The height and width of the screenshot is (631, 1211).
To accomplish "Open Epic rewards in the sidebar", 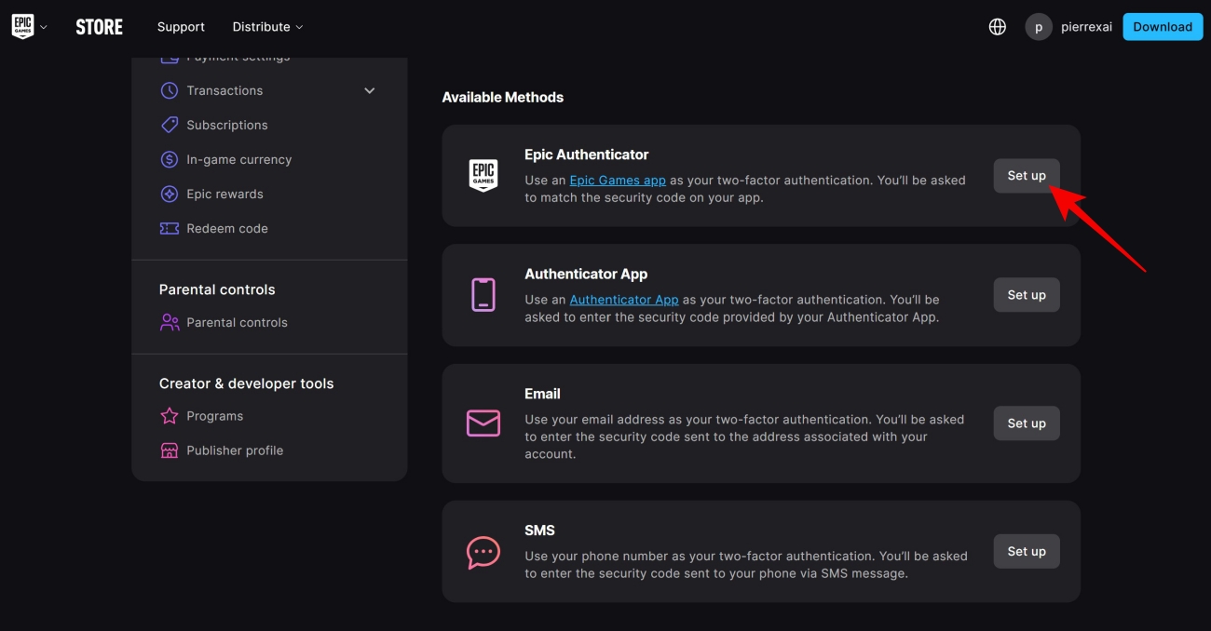I will tap(225, 194).
